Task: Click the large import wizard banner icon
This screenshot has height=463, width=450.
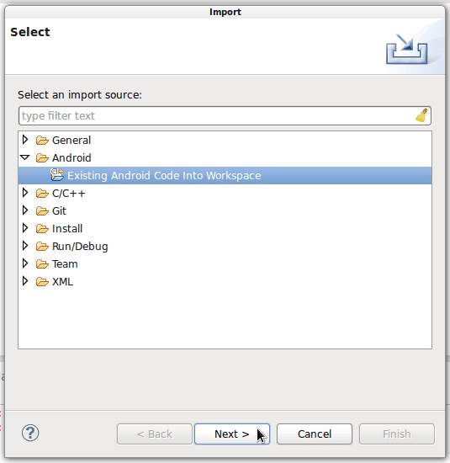Action: point(406,49)
